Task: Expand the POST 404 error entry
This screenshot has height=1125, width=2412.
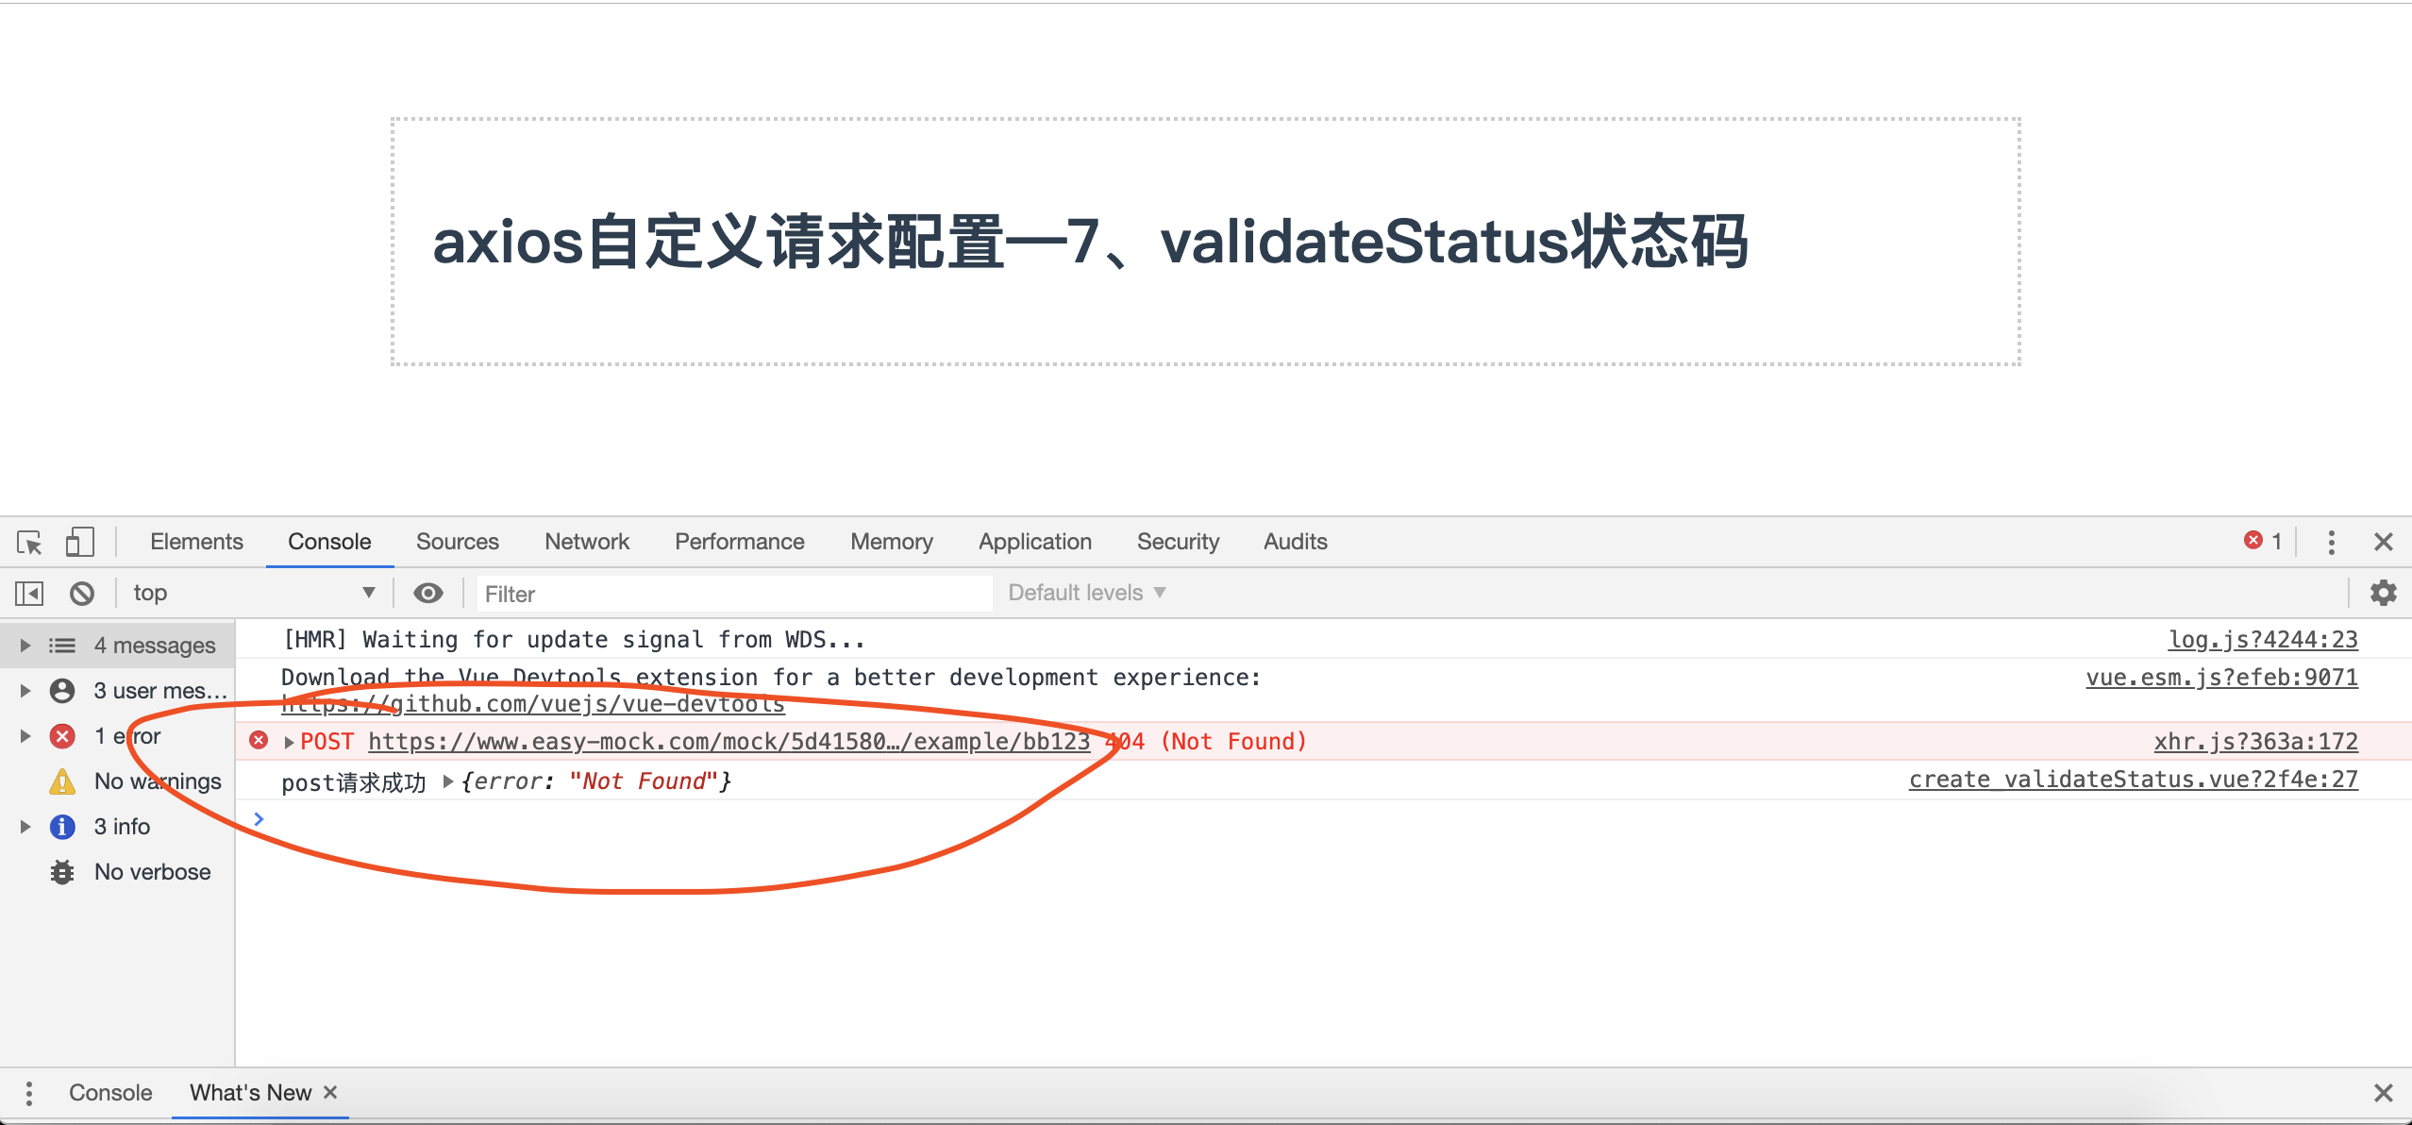Action: pos(289,743)
